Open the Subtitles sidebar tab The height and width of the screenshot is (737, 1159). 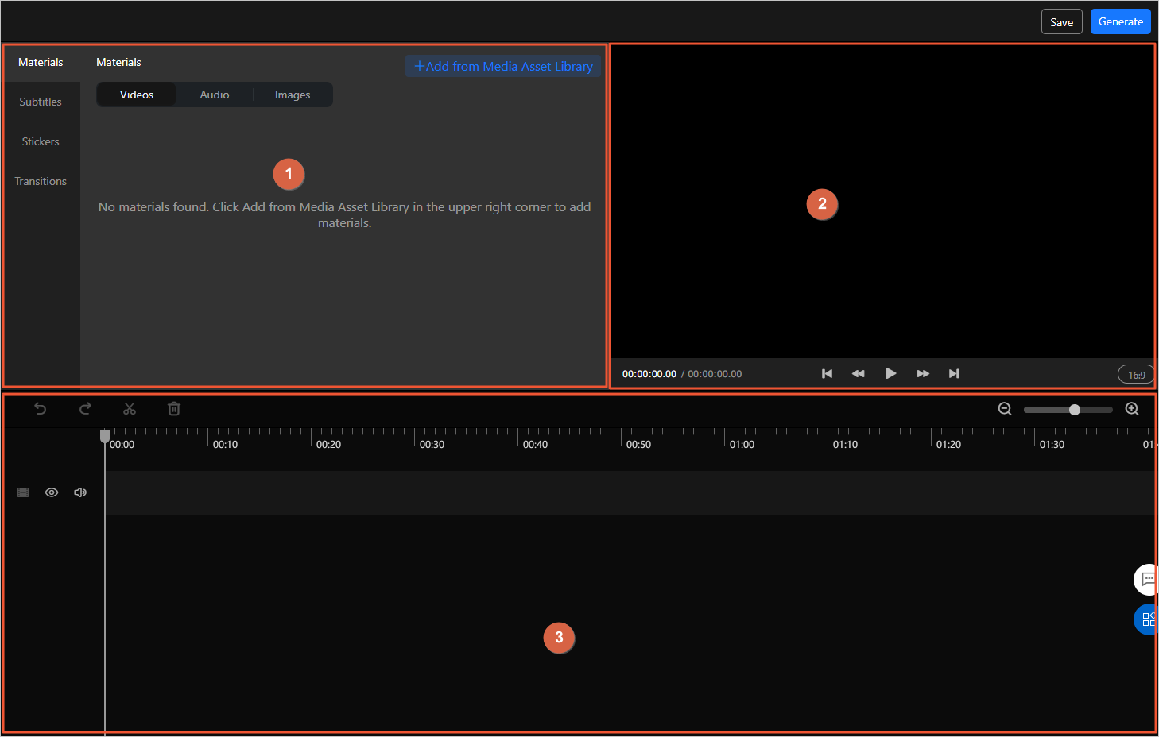tap(41, 102)
